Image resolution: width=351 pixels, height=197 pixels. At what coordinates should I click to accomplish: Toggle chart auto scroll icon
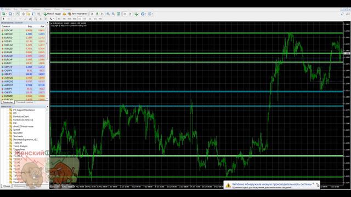coord(124,14)
